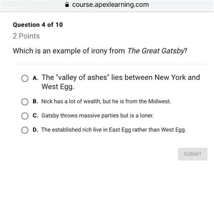The width and height of the screenshot is (214, 214).
Task: Click "Gatsby throws massive parties" answer text
Action: [98, 116]
